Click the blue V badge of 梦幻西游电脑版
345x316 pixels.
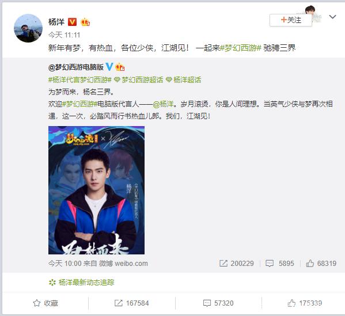click(109, 67)
